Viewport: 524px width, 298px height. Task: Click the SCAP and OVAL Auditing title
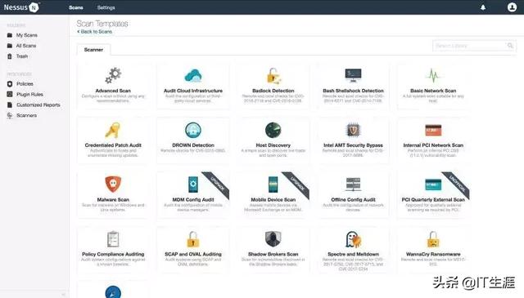coord(193,254)
